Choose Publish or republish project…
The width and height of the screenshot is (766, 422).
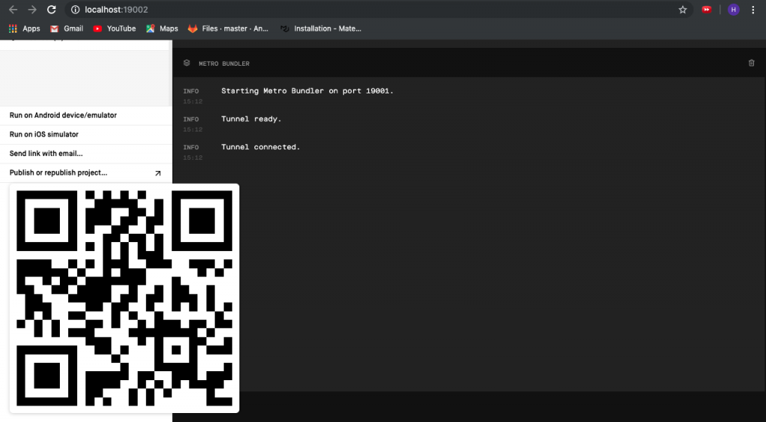(x=86, y=173)
